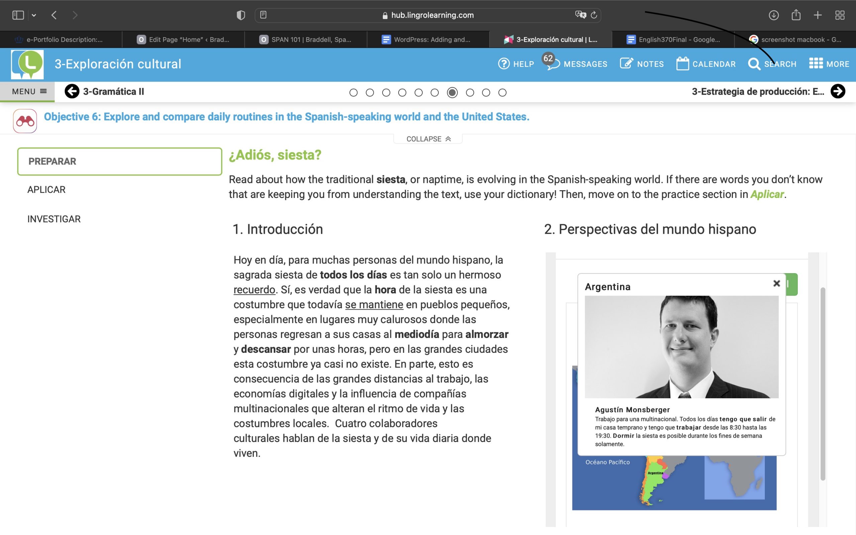The image size is (856, 535).
Task: Select the eighth page progress circle
Action: click(470, 93)
